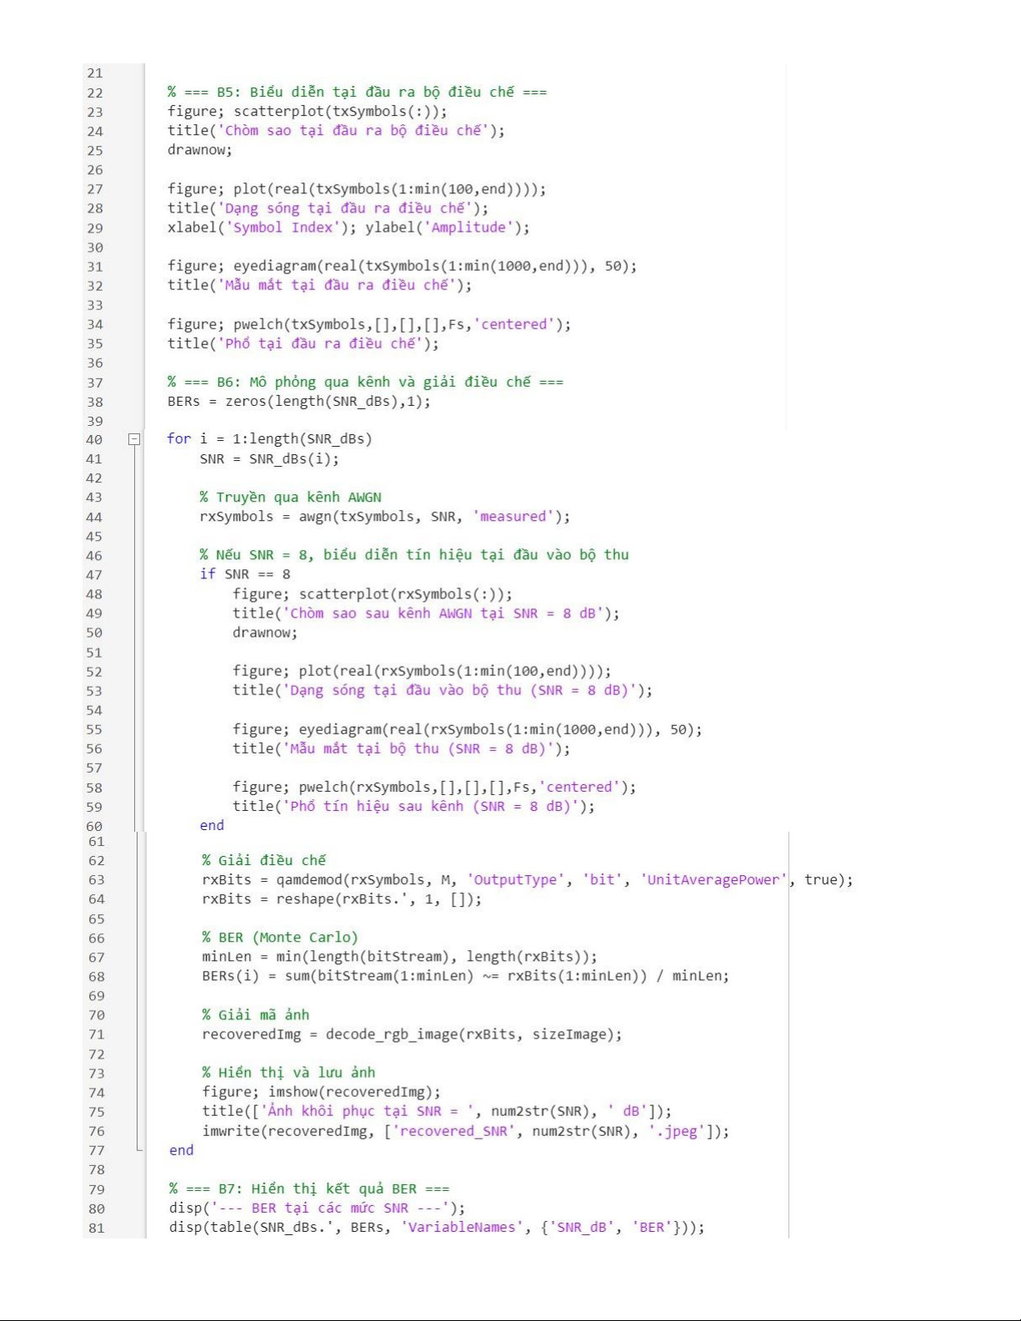Click disp(table(SNR_dBs line 81

point(437,1227)
